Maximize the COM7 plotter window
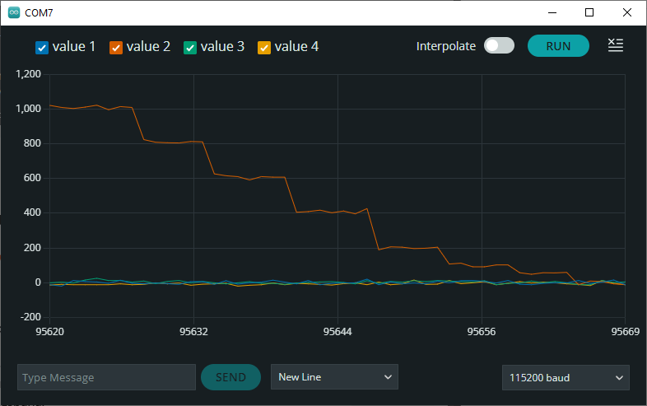 tap(589, 12)
